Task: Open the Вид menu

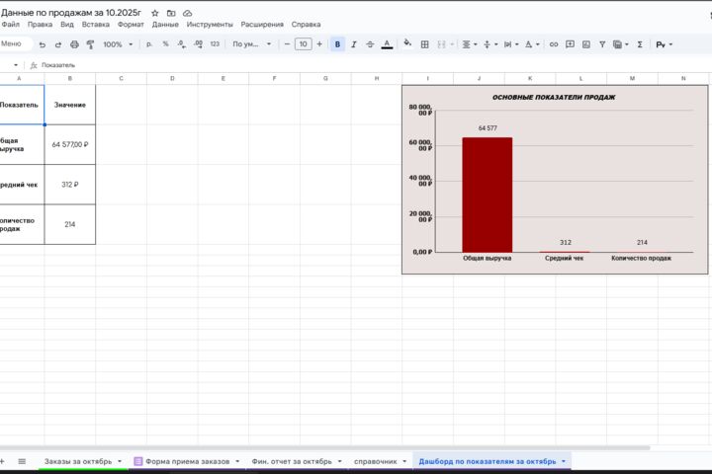Action: 67,25
